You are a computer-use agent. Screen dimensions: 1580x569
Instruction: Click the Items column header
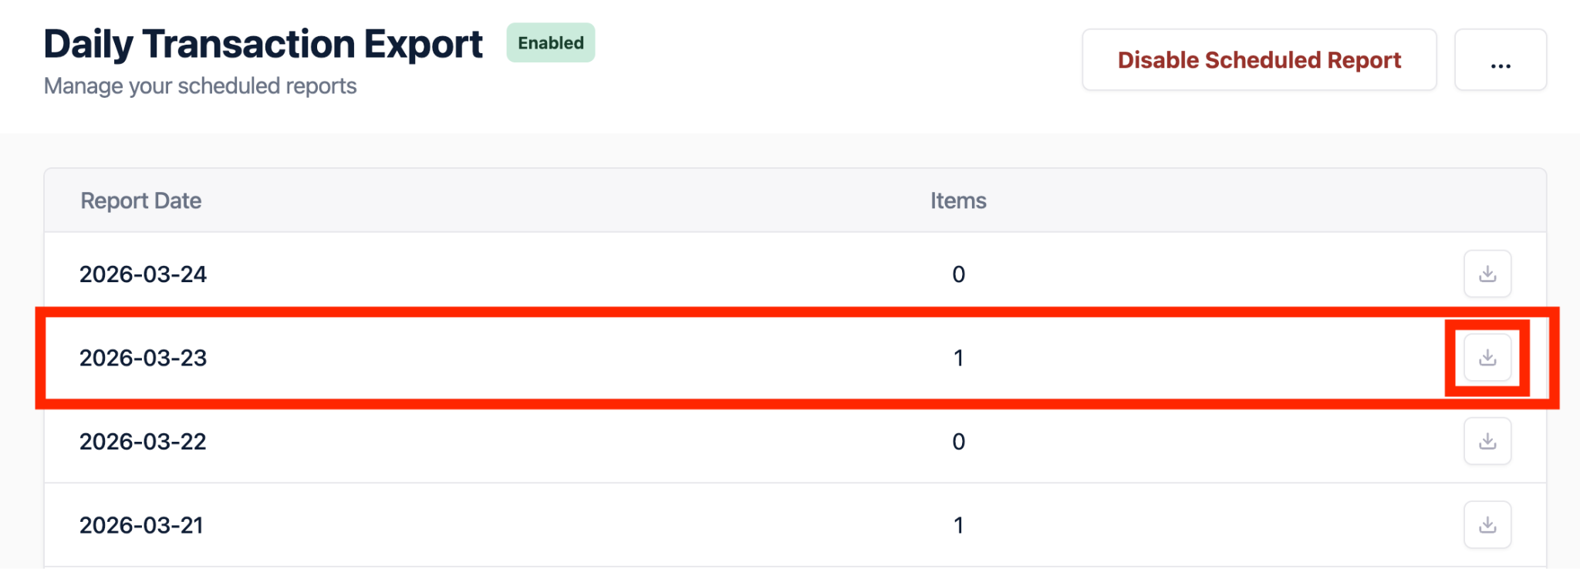point(957,200)
